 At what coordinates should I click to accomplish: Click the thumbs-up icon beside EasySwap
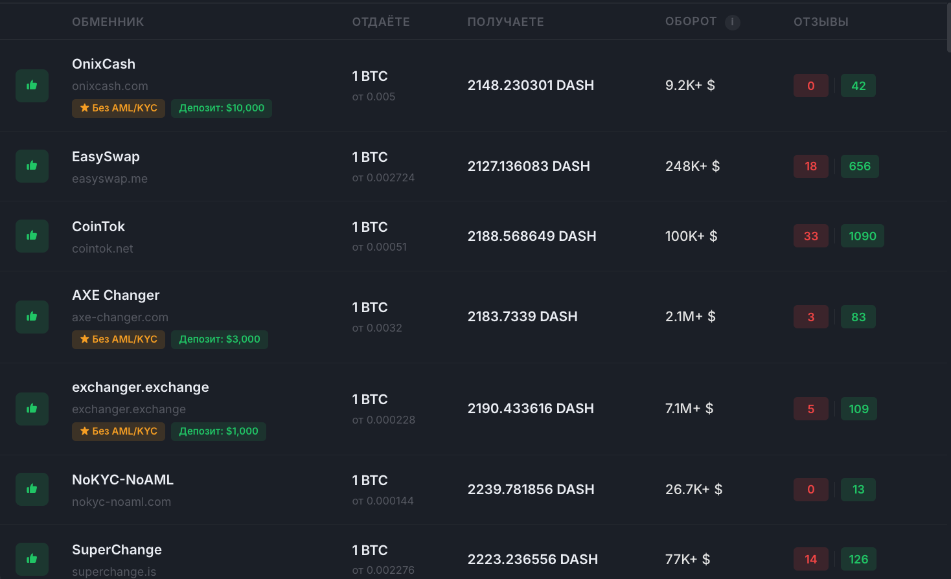point(32,166)
